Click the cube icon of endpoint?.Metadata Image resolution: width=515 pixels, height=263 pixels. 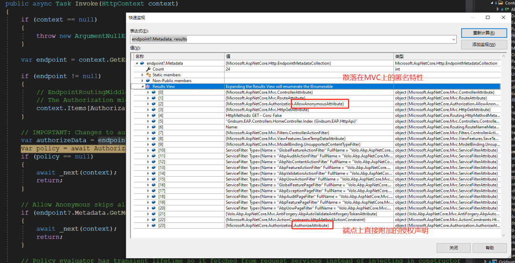(x=142, y=63)
